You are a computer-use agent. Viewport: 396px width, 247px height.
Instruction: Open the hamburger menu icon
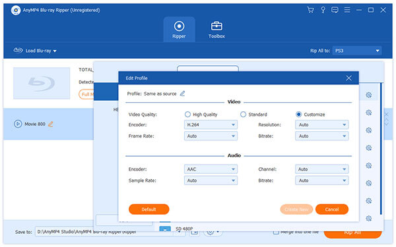click(347, 10)
